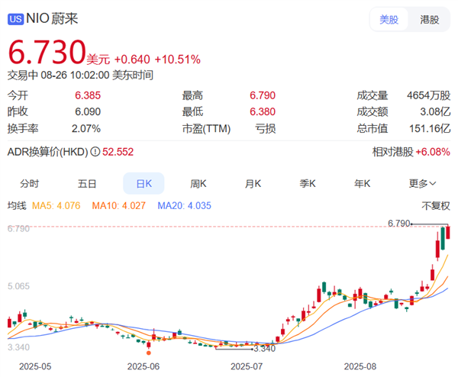Screen dimensions: 458x377
Task: Click the 3.340 low price marker
Action: [x=263, y=348]
